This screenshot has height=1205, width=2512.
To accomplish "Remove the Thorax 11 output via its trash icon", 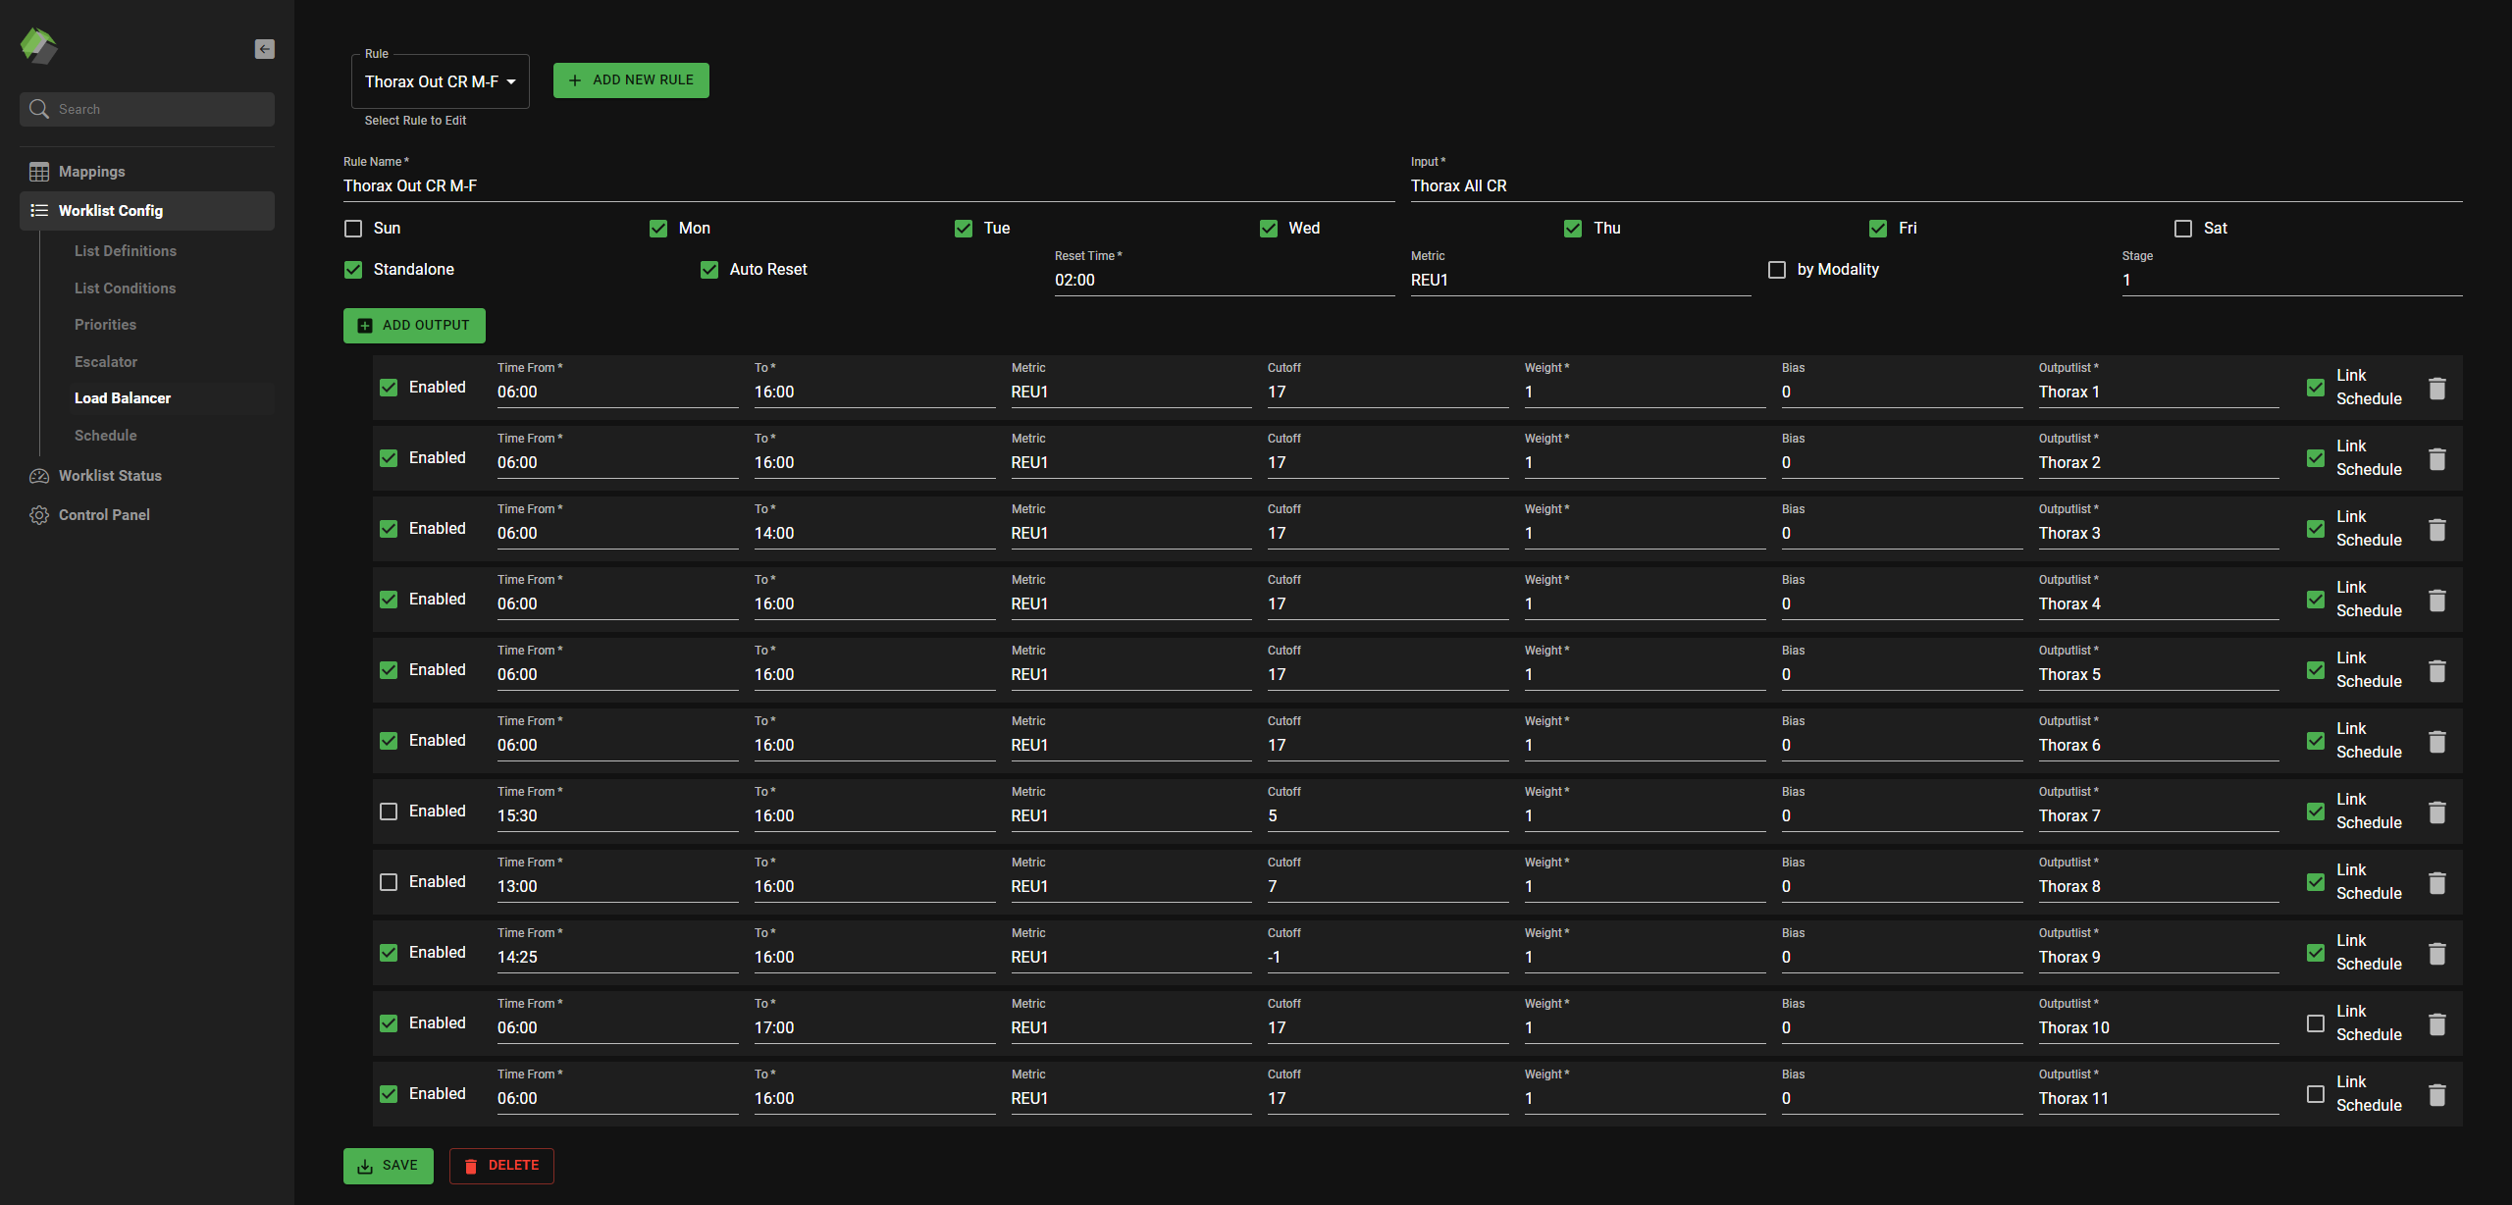I will 2436,1094.
